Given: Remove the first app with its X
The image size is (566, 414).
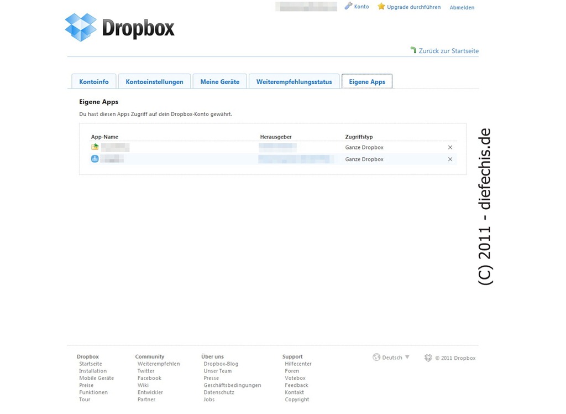Looking at the screenshot, I should click(450, 147).
